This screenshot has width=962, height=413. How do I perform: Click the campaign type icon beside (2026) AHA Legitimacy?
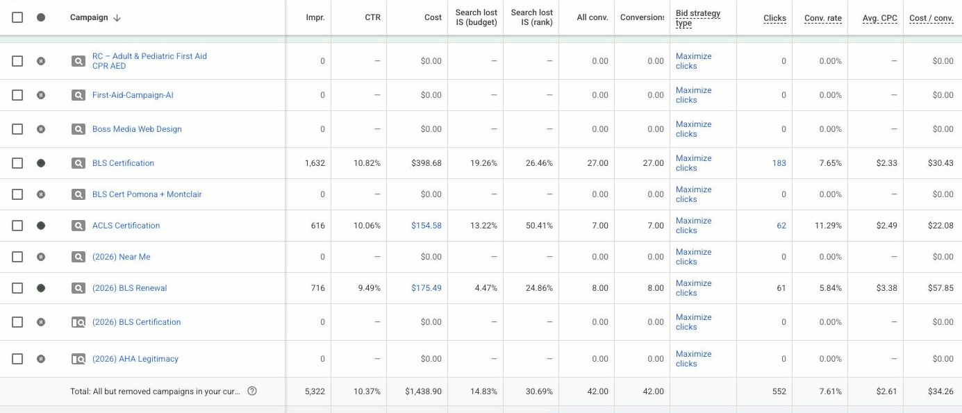click(78, 359)
